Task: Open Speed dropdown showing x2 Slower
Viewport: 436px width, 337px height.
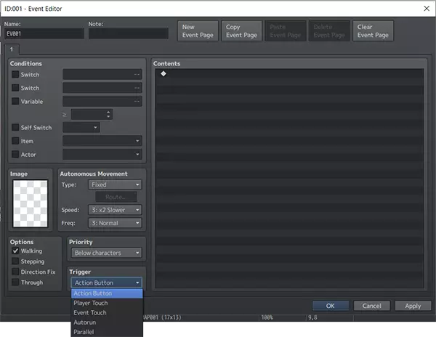Action: (x=115, y=210)
